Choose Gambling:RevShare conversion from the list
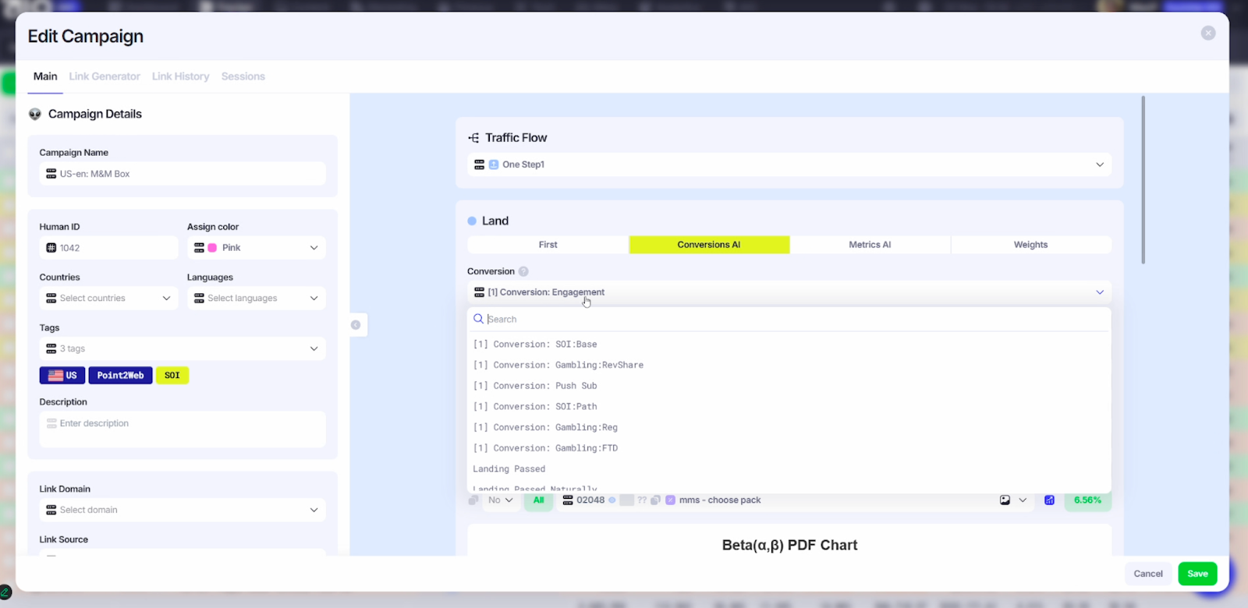1248x608 pixels. (x=558, y=365)
